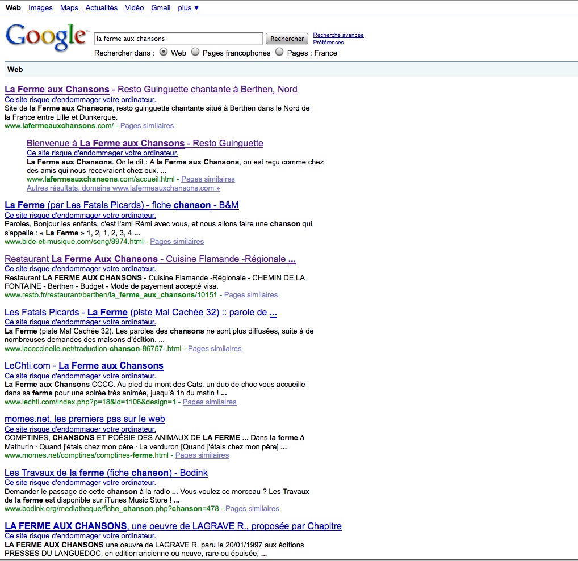The width and height of the screenshot is (578, 561).
Task: Open Pages similaires for accueil.html result
Action: 208,179
